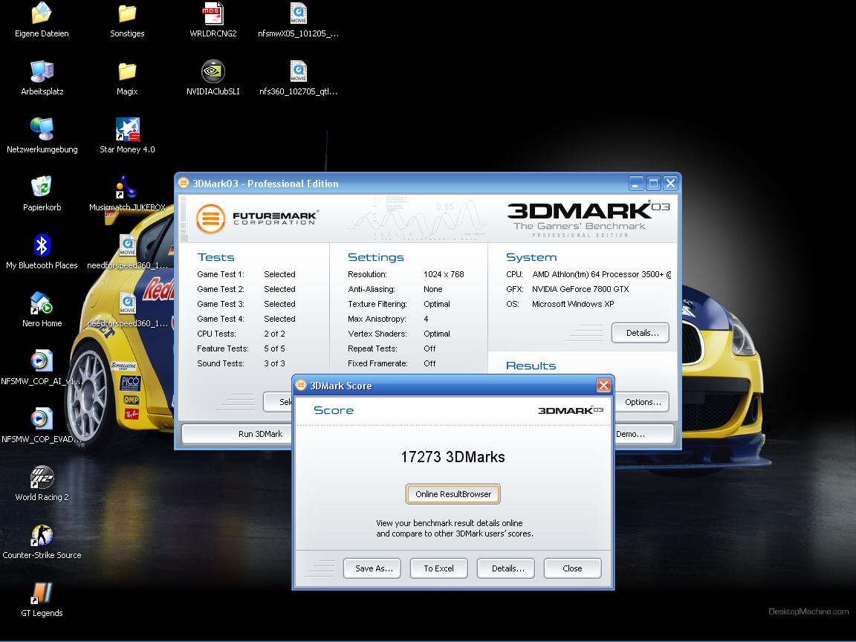Click the Max Anisotropy value 4

(426, 319)
